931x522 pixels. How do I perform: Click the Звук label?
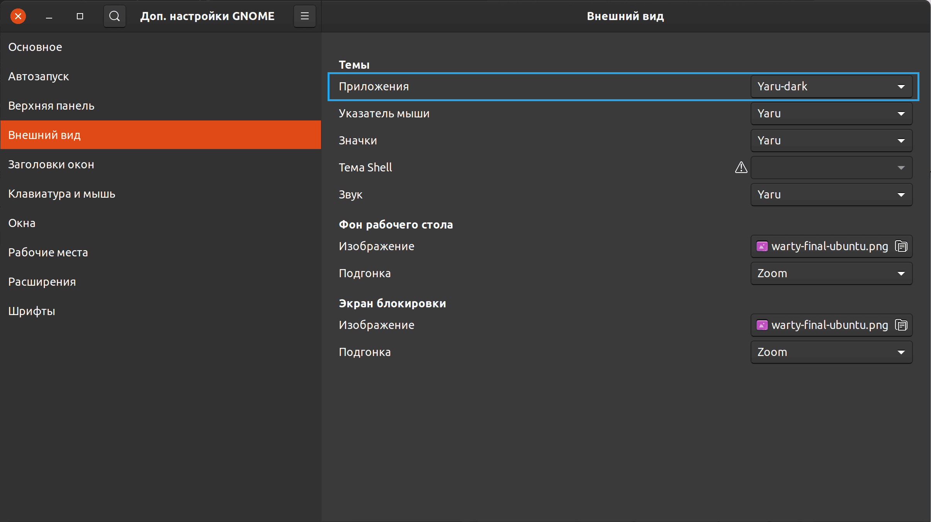pyautogui.click(x=350, y=195)
